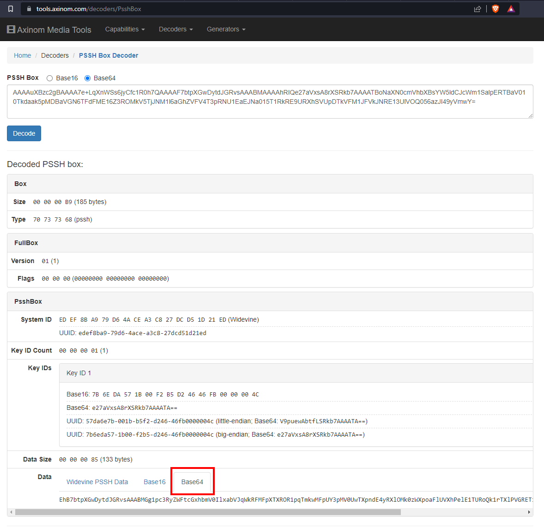
Task: Click the System ID hex bytes (Widevine)
Action: click(159, 320)
